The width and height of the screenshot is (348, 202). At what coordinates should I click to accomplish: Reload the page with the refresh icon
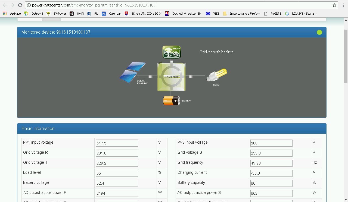(x=20, y=5)
